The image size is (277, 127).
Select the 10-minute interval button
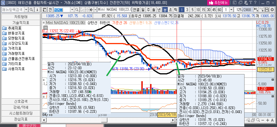click(198, 10)
